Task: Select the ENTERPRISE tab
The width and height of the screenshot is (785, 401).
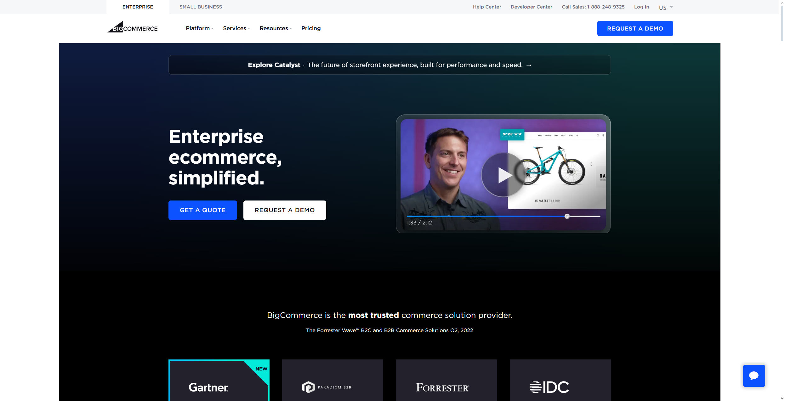Action: [x=138, y=7]
